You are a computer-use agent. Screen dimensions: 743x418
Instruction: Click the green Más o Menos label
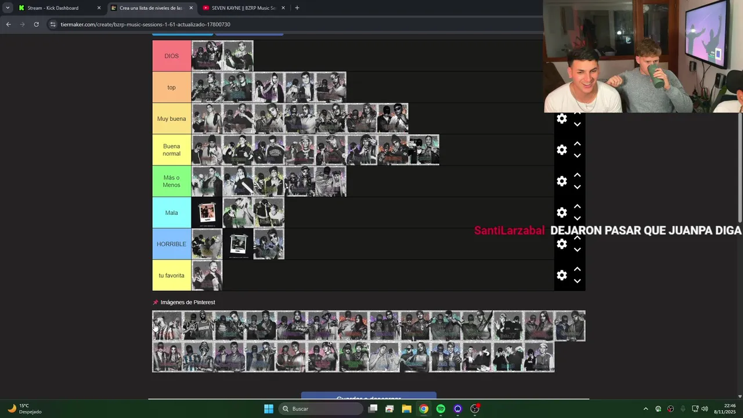172,181
